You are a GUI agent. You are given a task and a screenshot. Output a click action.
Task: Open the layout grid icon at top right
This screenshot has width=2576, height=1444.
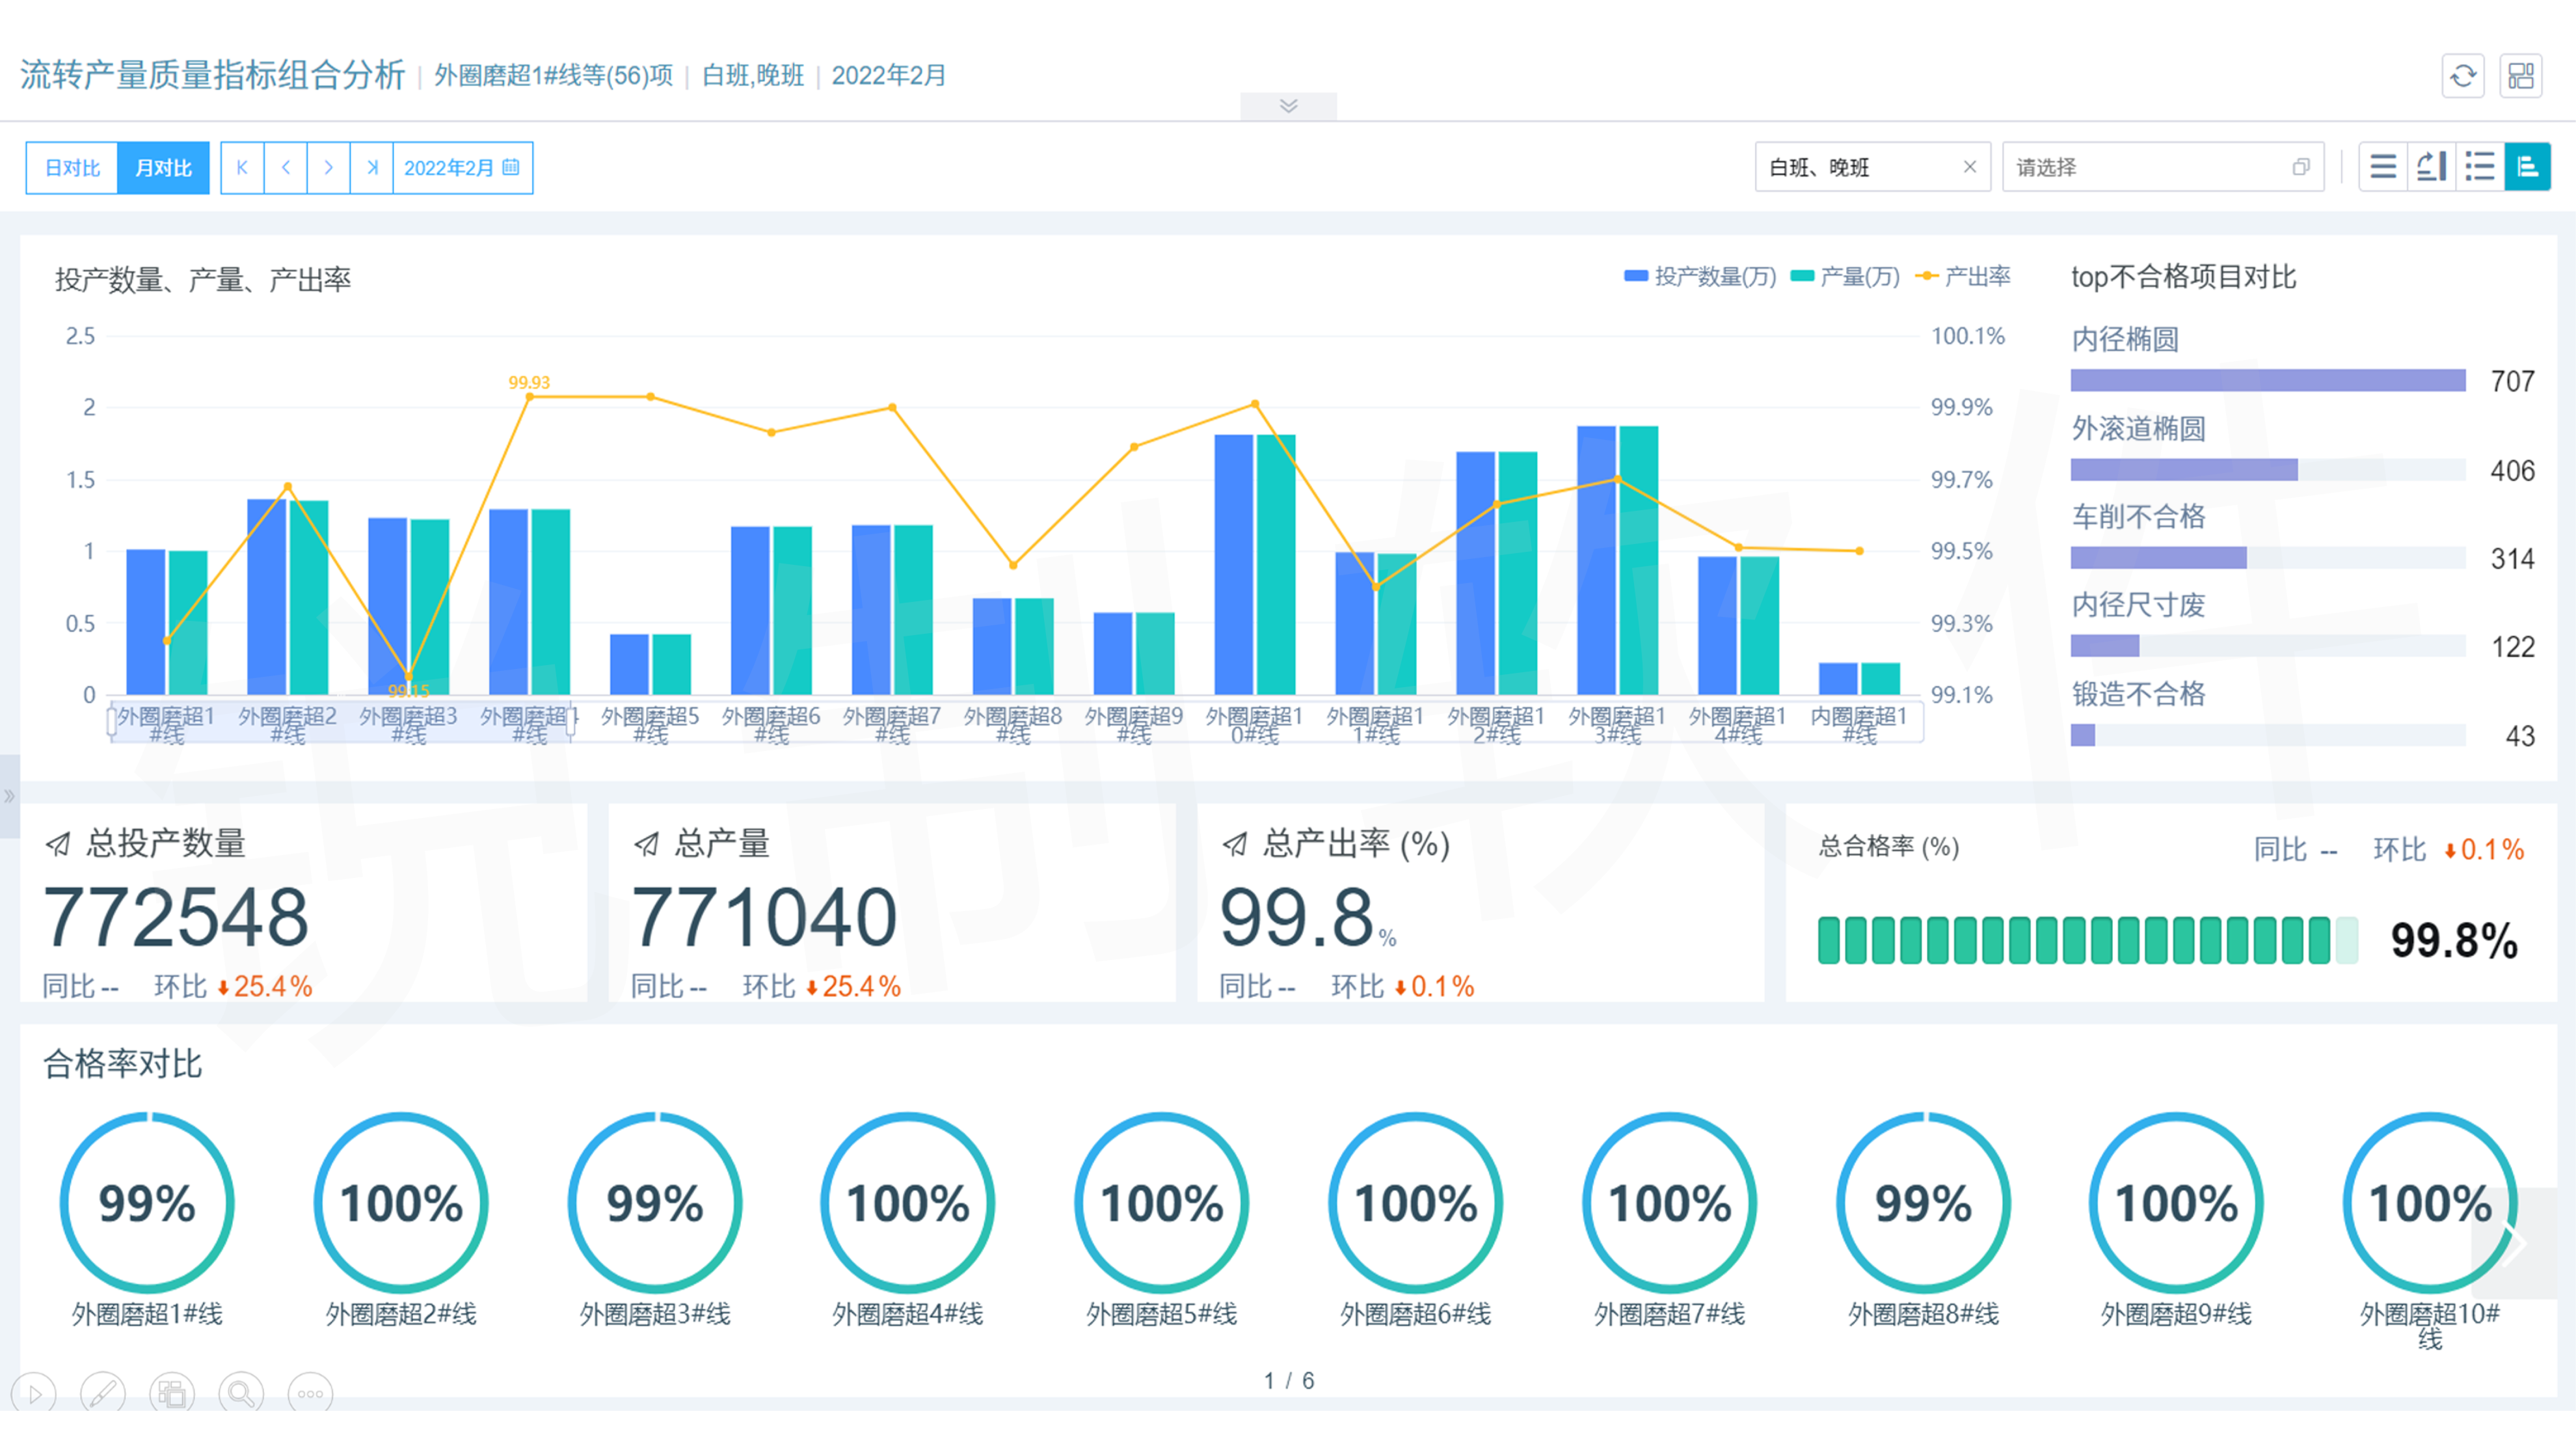pyautogui.click(x=2520, y=76)
